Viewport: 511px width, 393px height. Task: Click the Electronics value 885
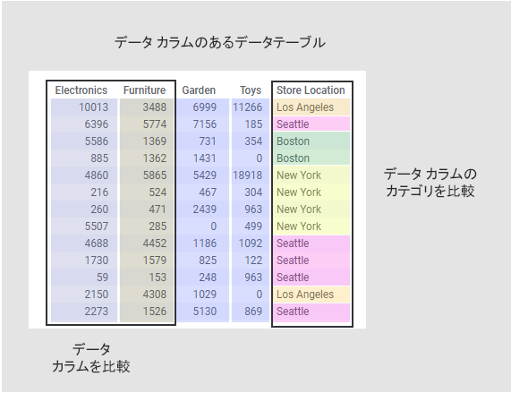99,158
